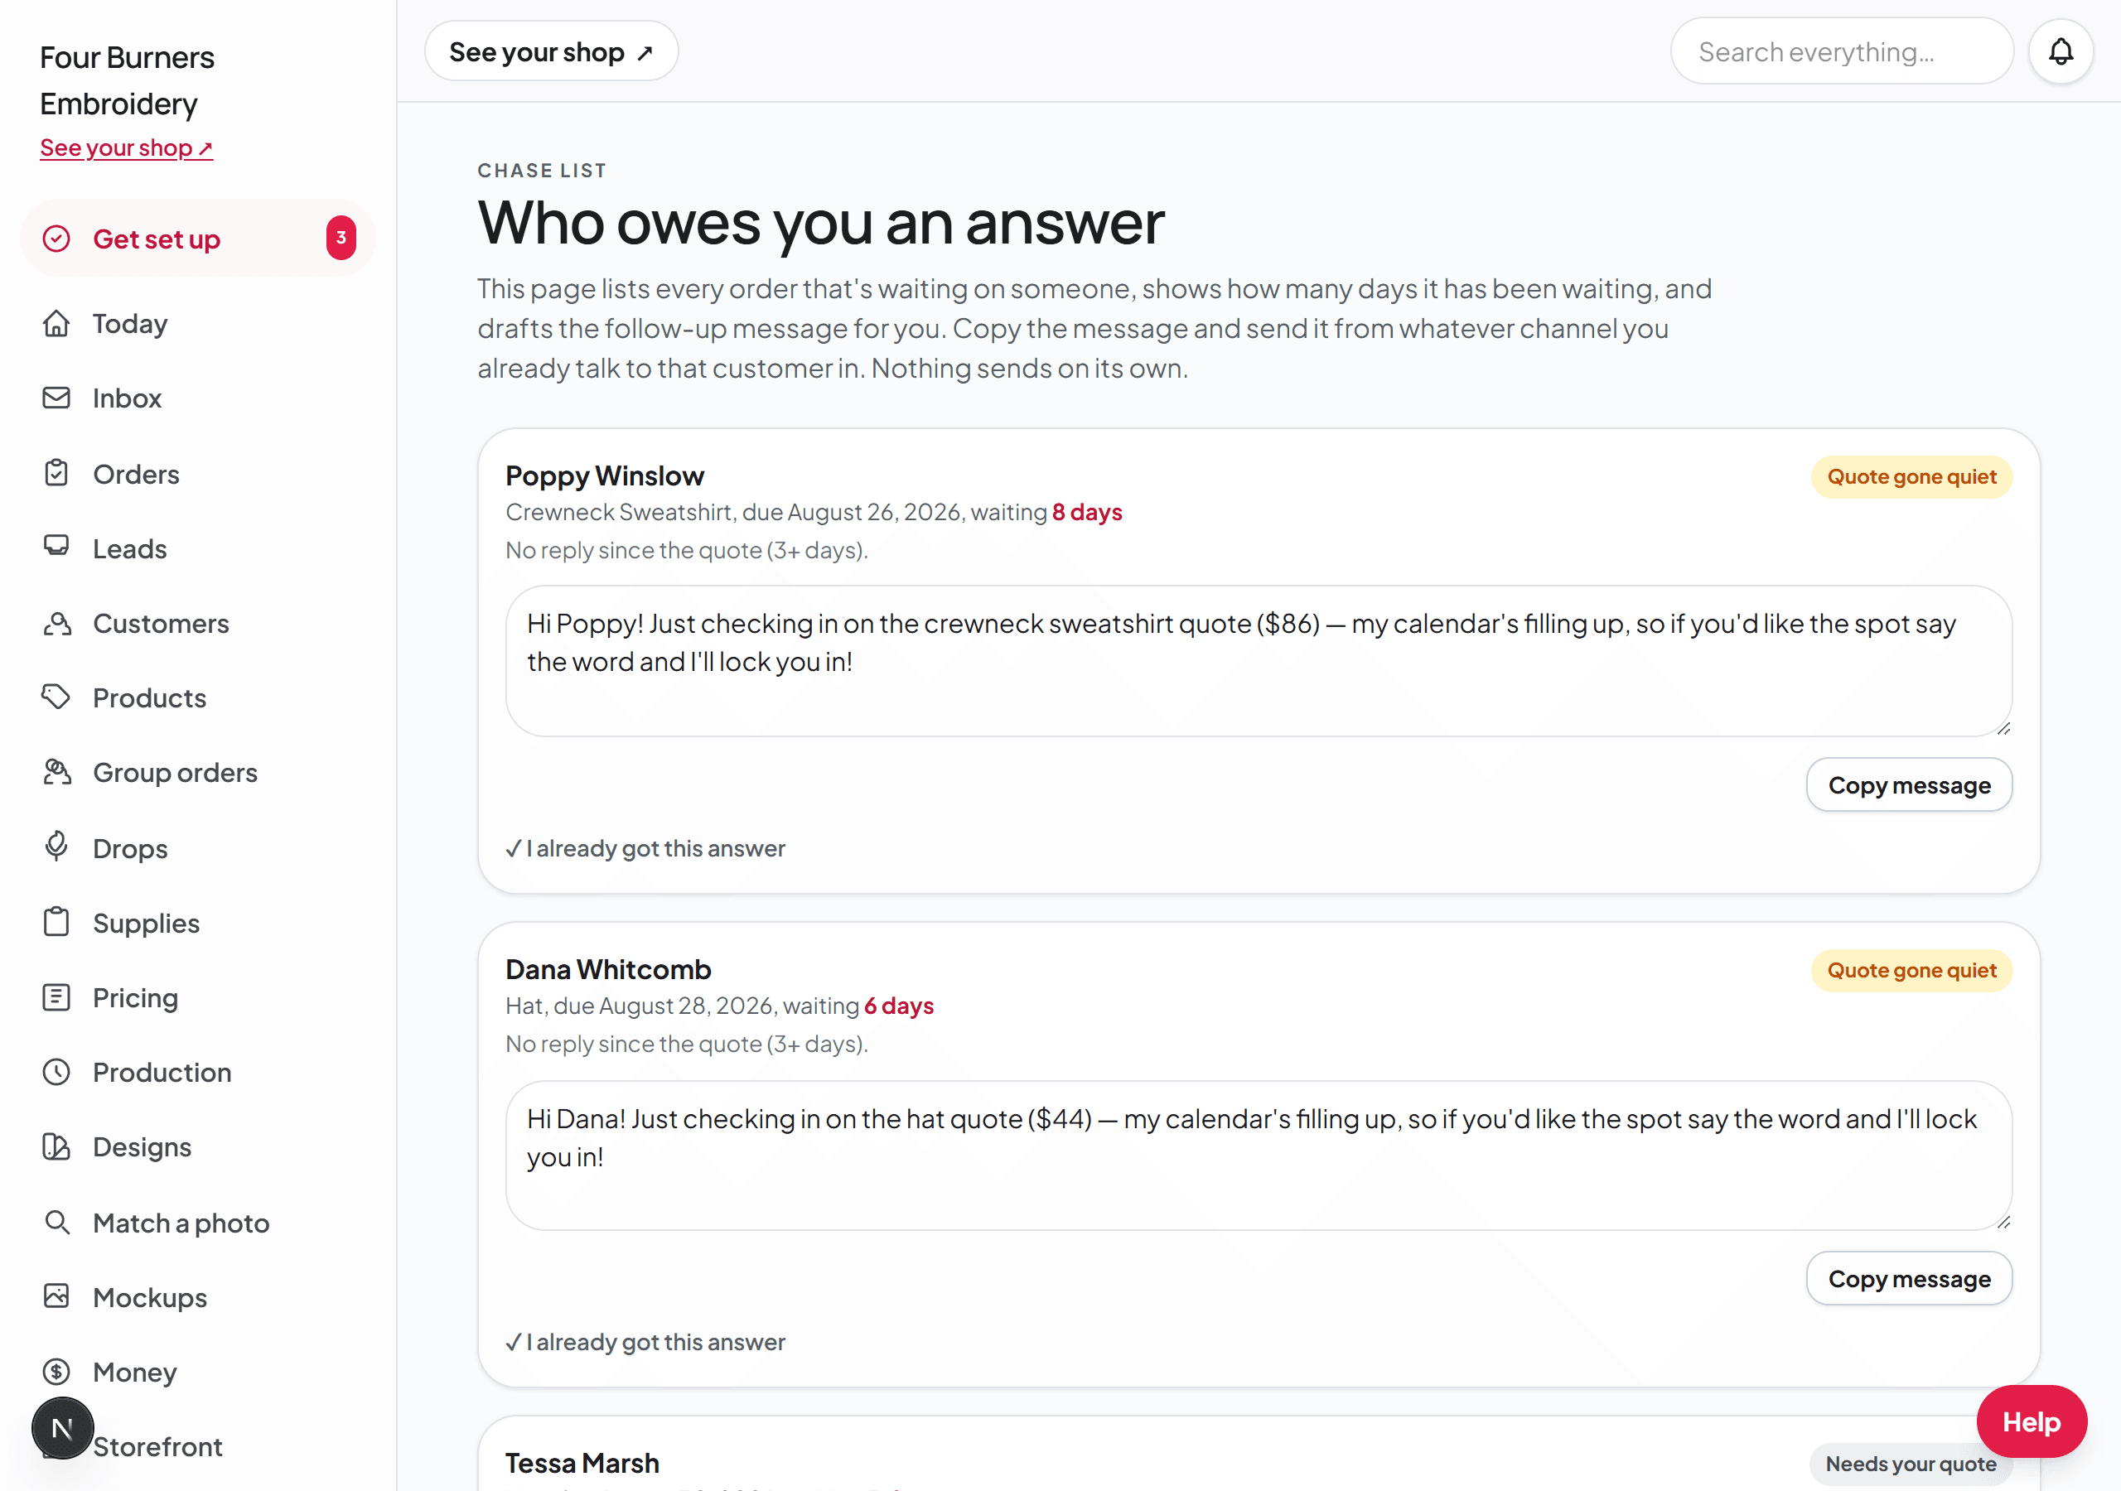Copy message for Dana Whitcomb
This screenshot has height=1491, width=2121.
point(1909,1278)
